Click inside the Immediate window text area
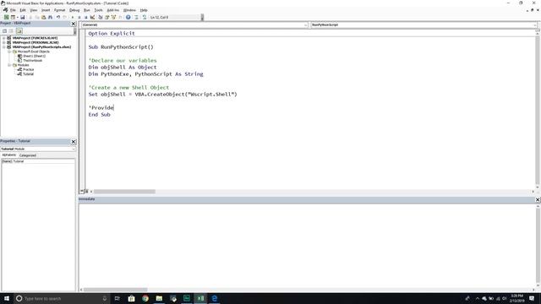541x304 pixels. pos(307,246)
